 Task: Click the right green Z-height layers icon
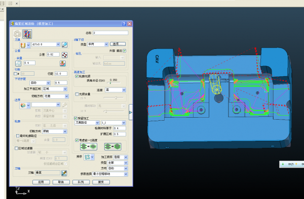tap(112, 146)
